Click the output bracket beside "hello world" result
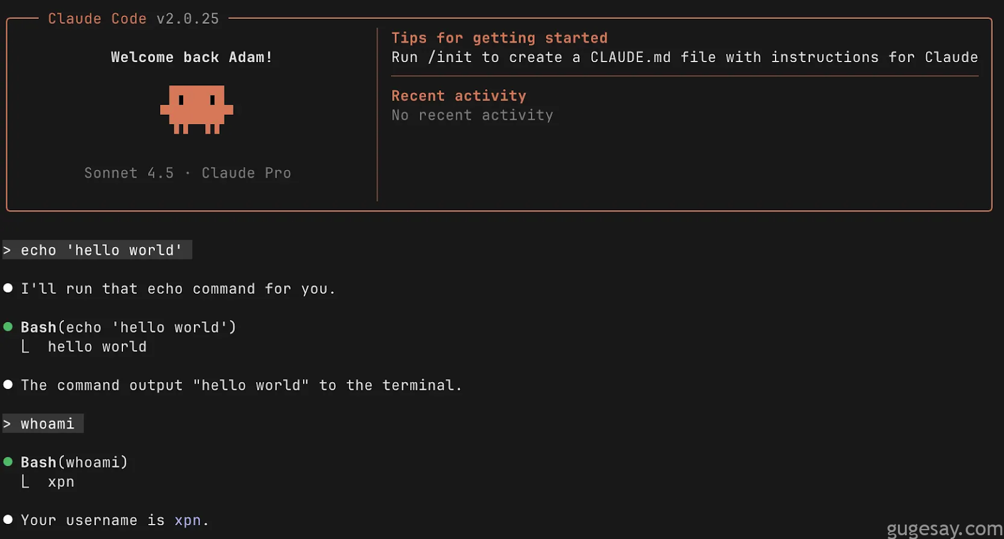The width and height of the screenshot is (1004, 539). tap(25, 346)
